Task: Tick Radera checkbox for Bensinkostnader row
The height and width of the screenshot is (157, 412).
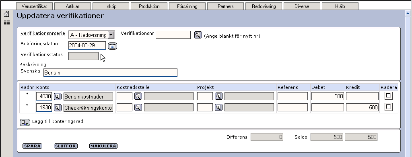Action: tap(389, 96)
